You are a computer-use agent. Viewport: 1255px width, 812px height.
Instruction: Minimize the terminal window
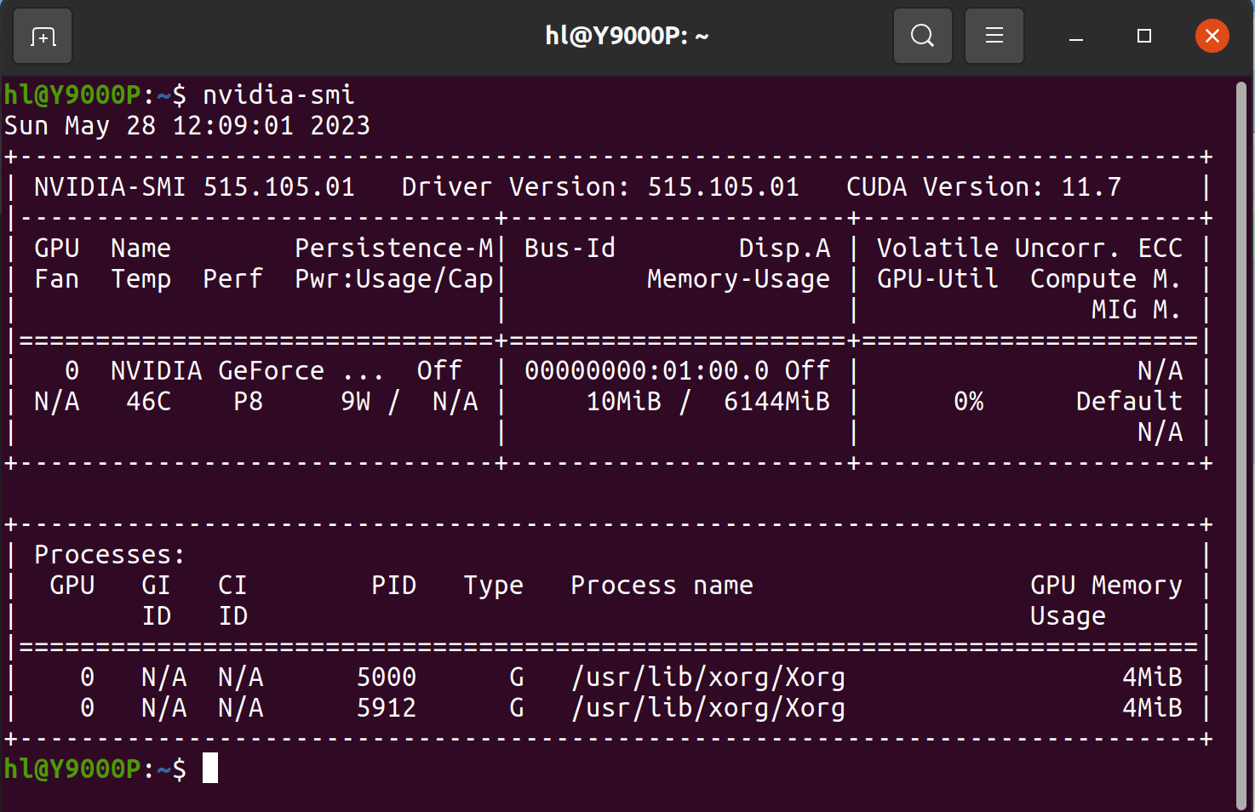[1076, 36]
